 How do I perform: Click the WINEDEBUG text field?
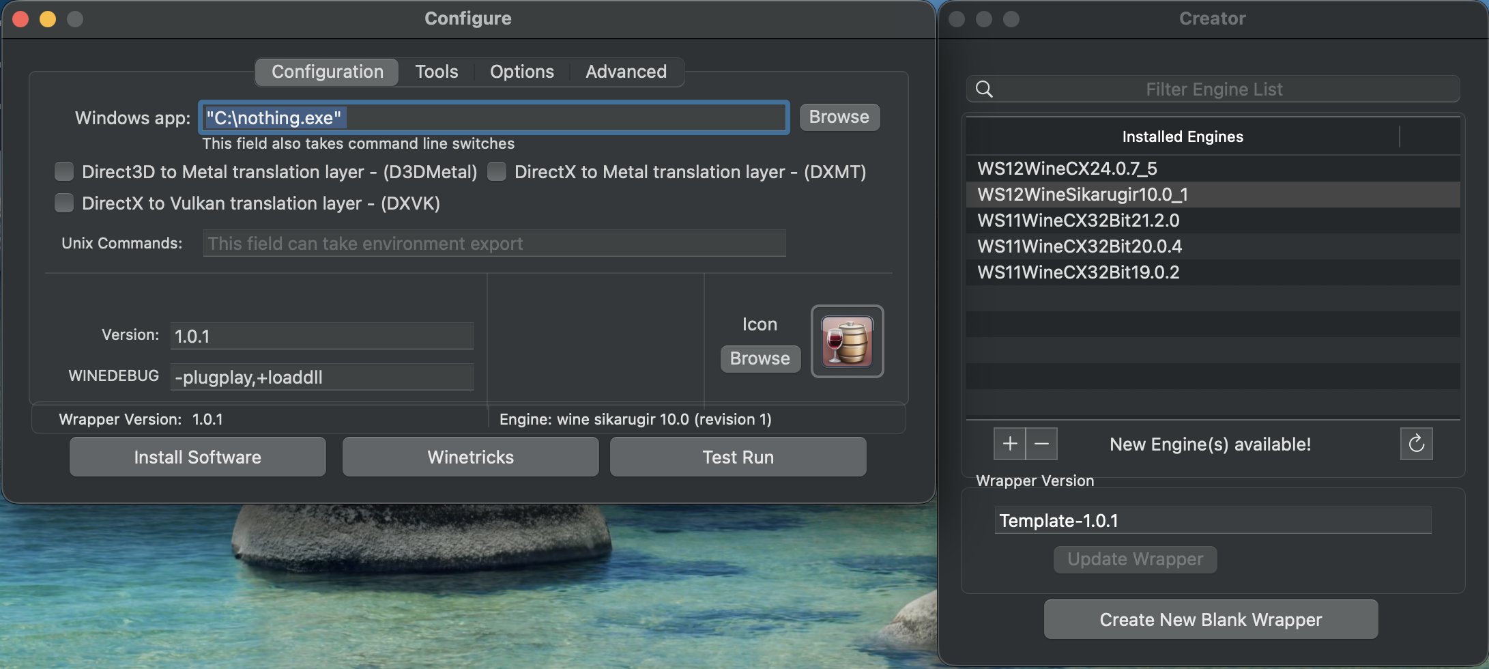coord(321,377)
